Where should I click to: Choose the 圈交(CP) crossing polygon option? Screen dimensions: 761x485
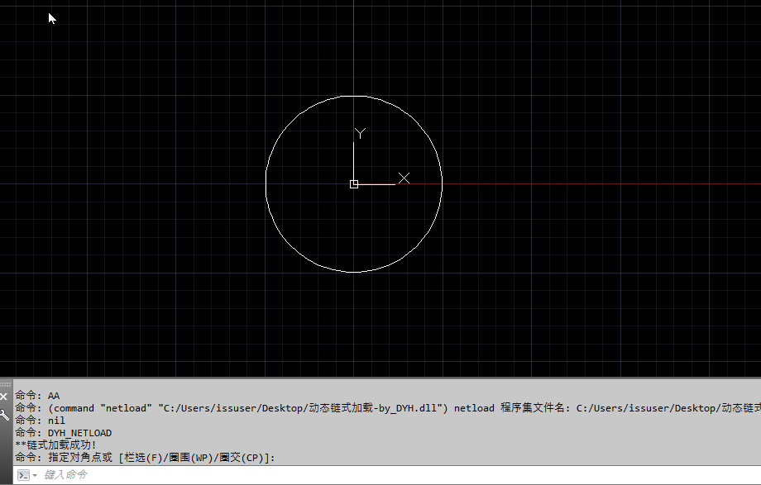(x=241, y=458)
